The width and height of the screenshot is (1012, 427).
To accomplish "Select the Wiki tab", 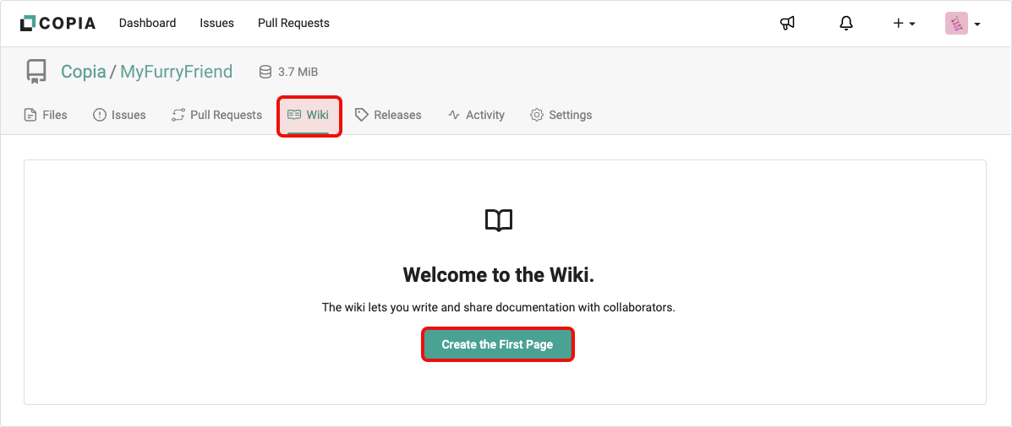I will point(309,115).
